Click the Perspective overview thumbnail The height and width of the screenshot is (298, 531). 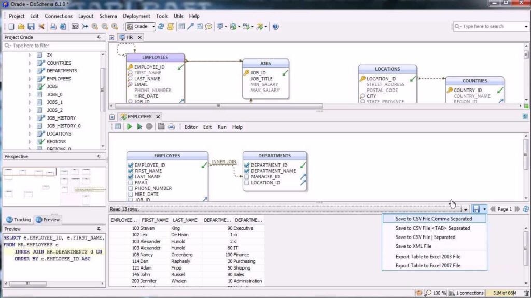coord(54,186)
